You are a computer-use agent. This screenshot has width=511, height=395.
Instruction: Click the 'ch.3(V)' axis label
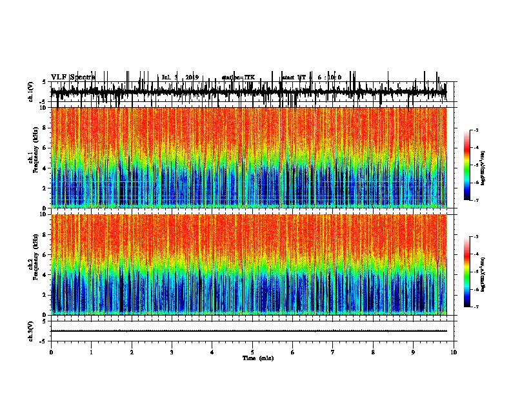click(30, 331)
